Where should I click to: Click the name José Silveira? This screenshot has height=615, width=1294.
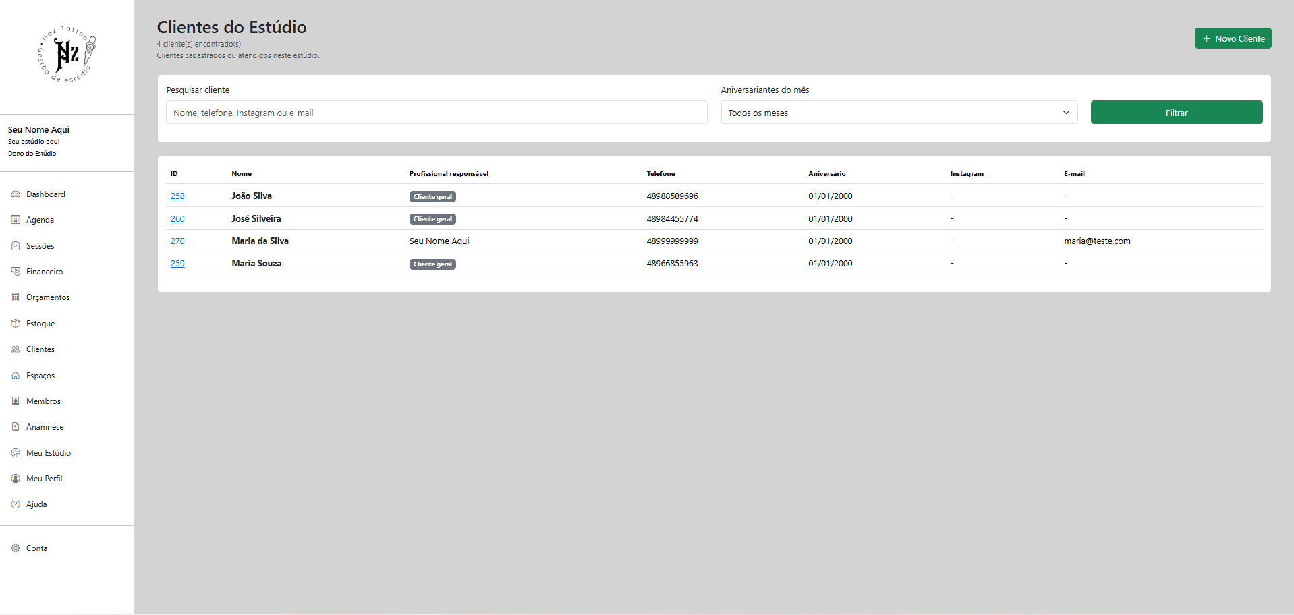[256, 219]
